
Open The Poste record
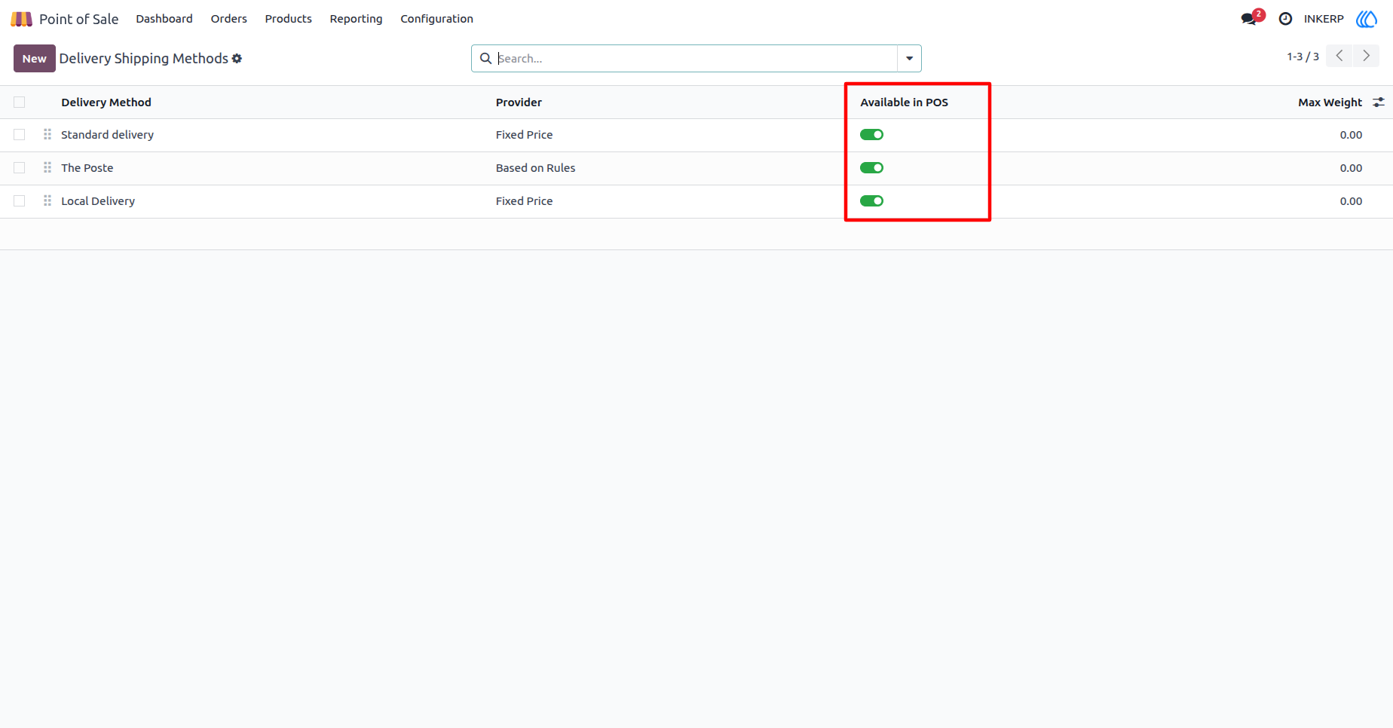pyautogui.click(x=87, y=168)
